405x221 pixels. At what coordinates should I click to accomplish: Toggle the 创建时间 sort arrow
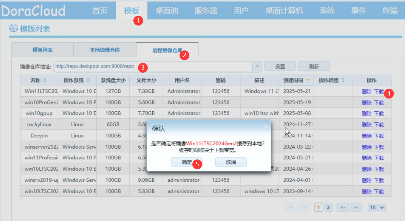tap(308, 80)
